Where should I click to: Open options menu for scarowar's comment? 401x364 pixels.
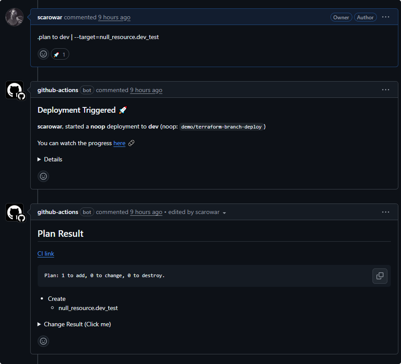[385, 17]
